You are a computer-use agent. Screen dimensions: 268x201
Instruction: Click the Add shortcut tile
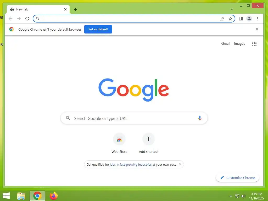[149, 143]
